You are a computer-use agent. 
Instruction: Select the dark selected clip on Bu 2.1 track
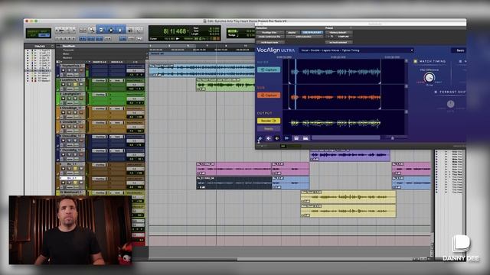(x=234, y=183)
